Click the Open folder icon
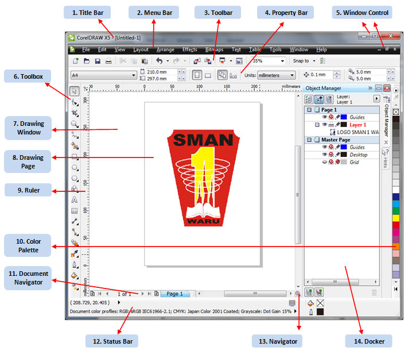The width and height of the screenshot is (408, 354). point(87,61)
